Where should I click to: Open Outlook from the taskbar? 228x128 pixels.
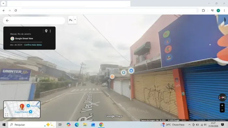93,125
